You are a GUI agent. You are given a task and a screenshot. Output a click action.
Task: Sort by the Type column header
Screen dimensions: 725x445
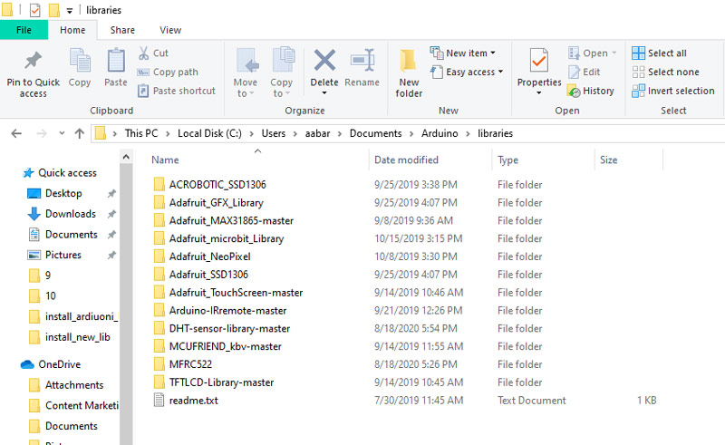(507, 160)
